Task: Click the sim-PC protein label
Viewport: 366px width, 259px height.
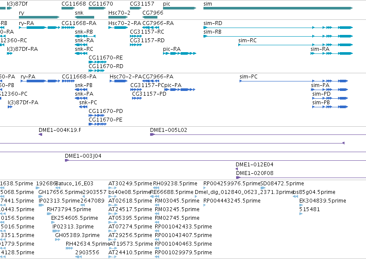Action: 249,77
